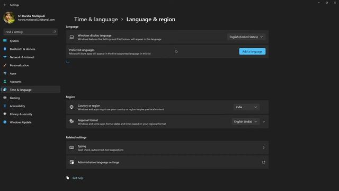Screen dimensions: 339x191
Task: Click the Accessibility figure icon
Action: (x=5, y=106)
